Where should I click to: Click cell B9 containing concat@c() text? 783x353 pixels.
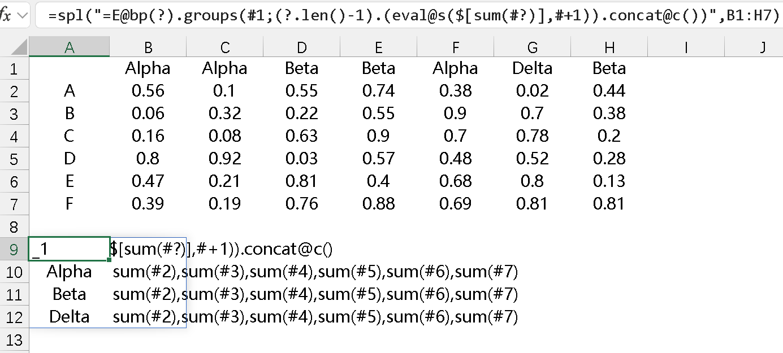coord(148,250)
